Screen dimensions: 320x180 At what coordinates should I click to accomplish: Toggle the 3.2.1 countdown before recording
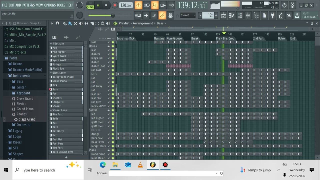point(155,5)
